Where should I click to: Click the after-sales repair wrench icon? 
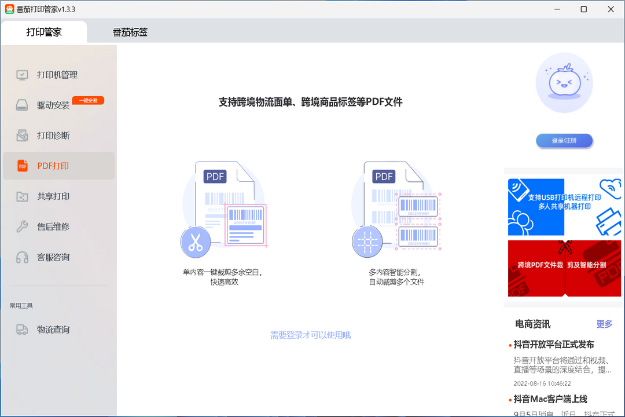click(x=22, y=226)
